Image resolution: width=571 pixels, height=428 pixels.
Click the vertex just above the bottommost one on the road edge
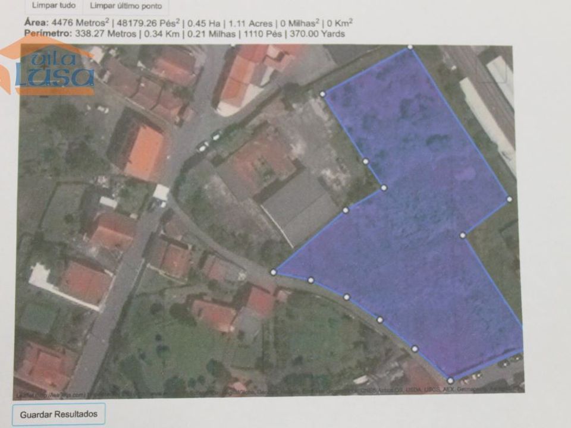click(415, 349)
